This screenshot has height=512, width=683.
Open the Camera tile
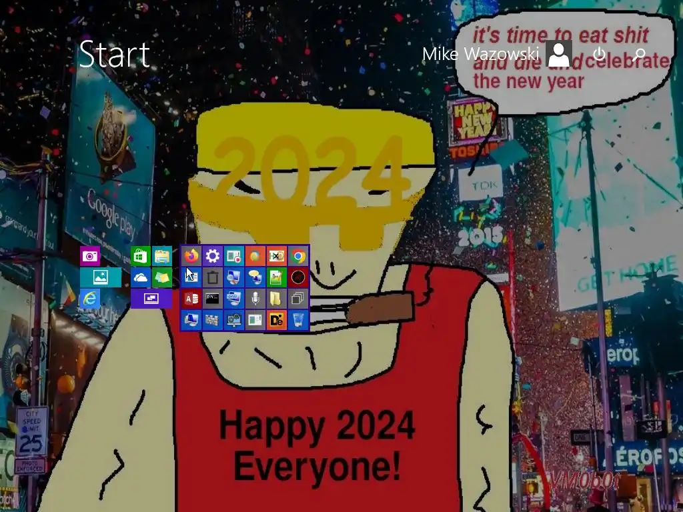[x=90, y=256]
